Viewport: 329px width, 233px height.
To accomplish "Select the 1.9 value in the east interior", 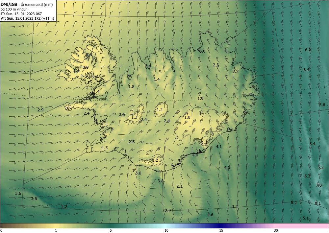I will pos(201,99).
